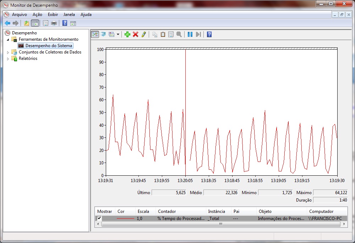The height and width of the screenshot is (243, 355).
Task: Click the \\FRANCISCO-PC computer cell
Action: pos(325,219)
